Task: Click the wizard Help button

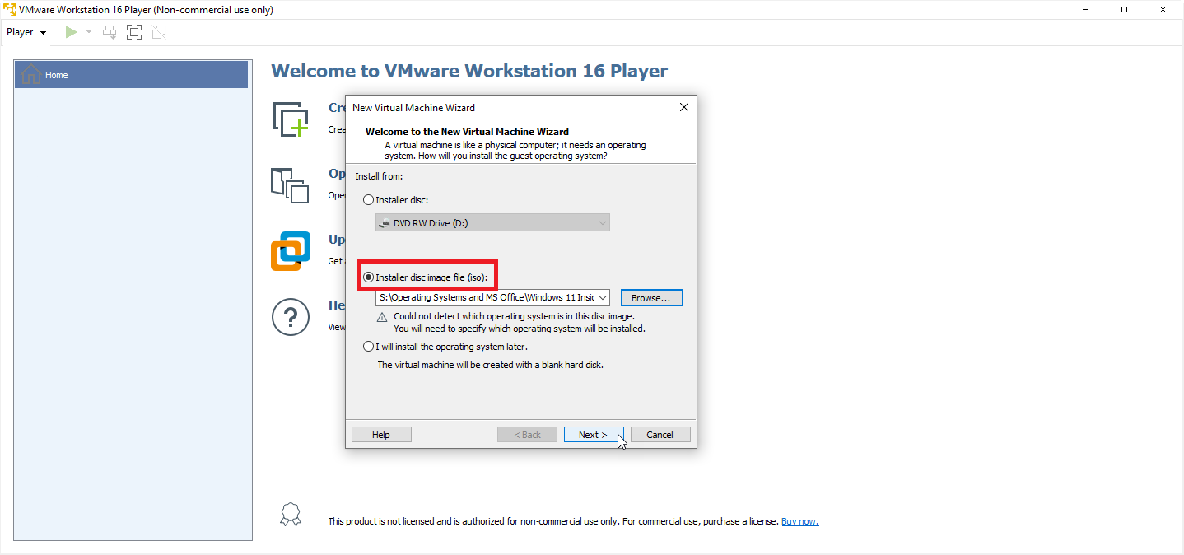Action: click(381, 435)
